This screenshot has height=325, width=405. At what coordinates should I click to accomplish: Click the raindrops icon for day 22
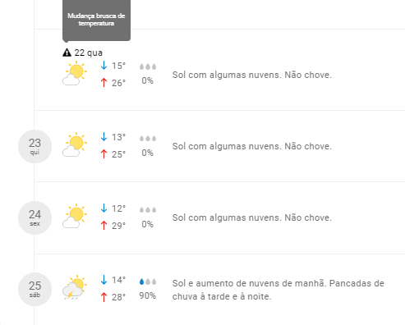coord(148,66)
